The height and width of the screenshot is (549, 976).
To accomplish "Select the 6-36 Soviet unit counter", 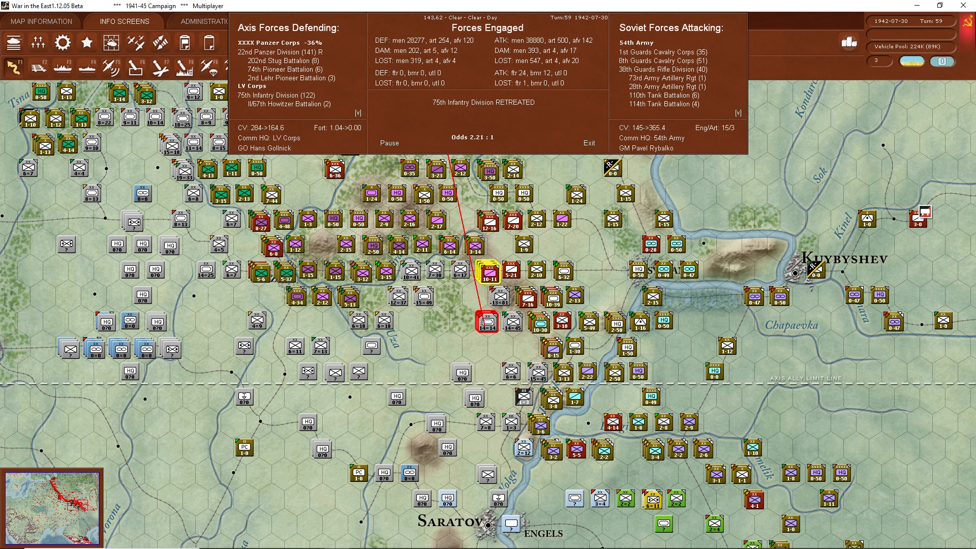I will tap(335, 169).
